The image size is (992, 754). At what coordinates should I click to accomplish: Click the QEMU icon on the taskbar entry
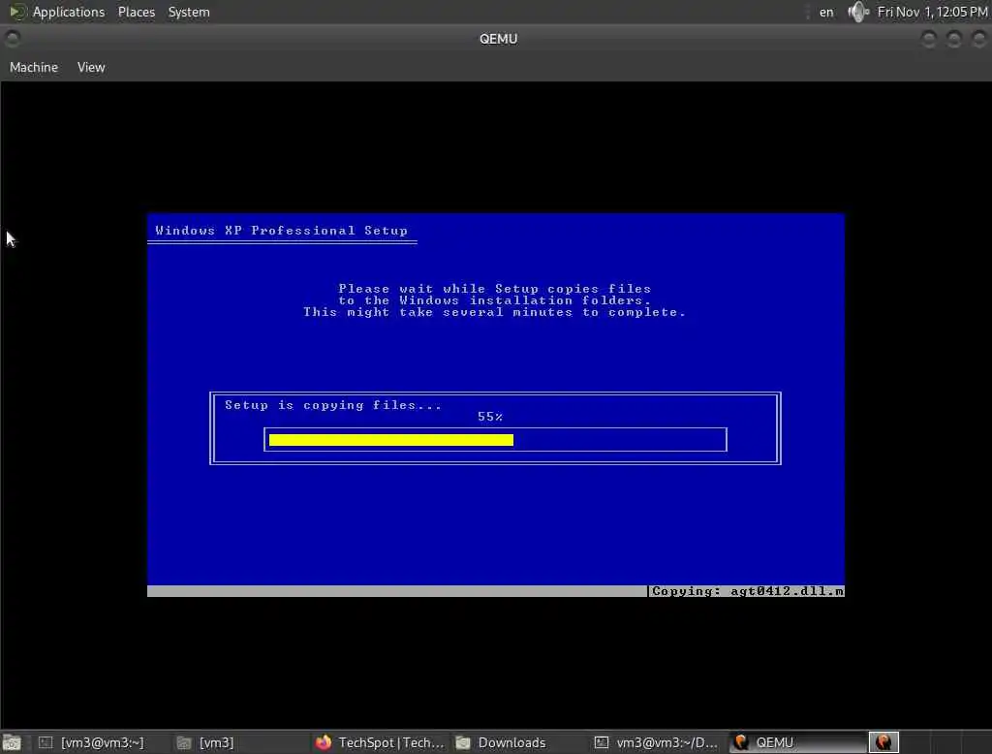pyautogui.click(x=741, y=742)
